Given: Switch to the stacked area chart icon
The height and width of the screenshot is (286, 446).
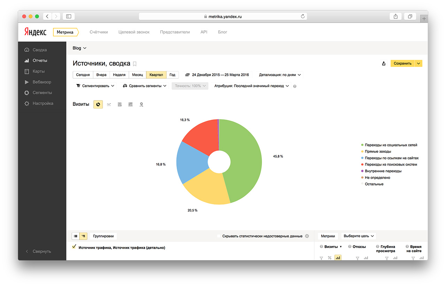Looking at the screenshot, I should pyautogui.click(x=120, y=104).
